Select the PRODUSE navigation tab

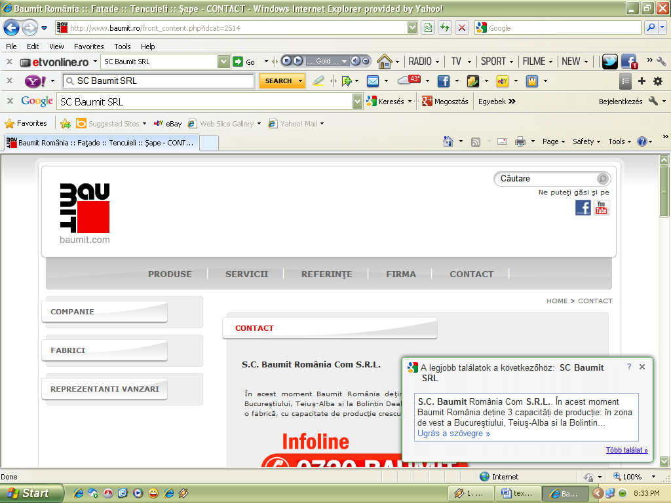coord(170,274)
